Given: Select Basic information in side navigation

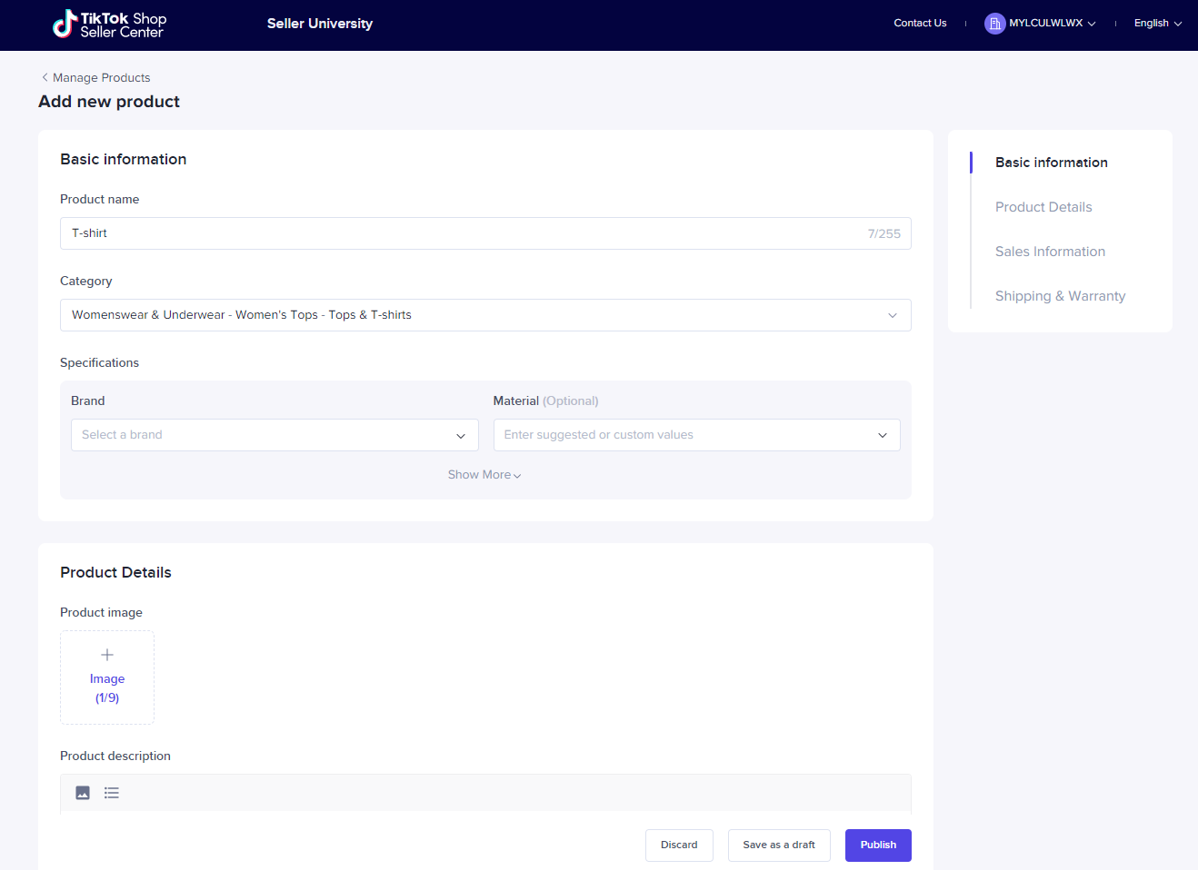Looking at the screenshot, I should [x=1051, y=163].
